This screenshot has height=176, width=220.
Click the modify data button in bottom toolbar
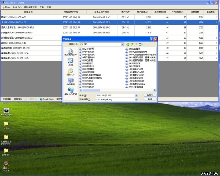[7, 99]
